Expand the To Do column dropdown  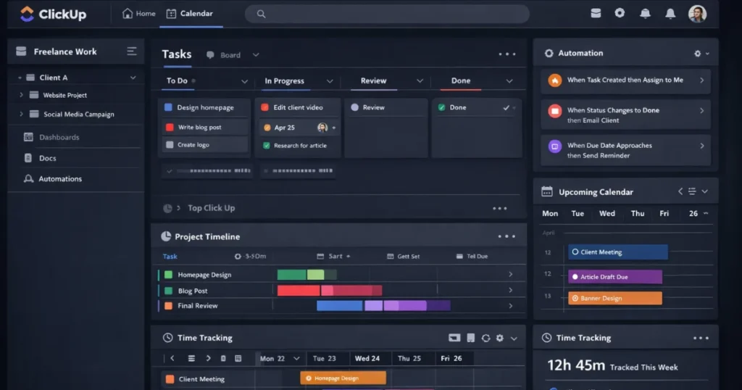pos(244,81)
